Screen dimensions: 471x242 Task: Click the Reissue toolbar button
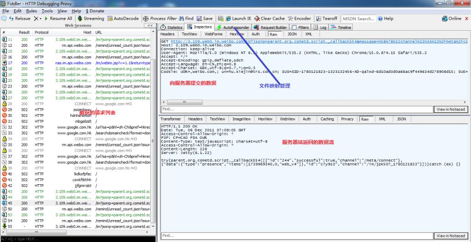pyautogui.click(x=20, y=19)
